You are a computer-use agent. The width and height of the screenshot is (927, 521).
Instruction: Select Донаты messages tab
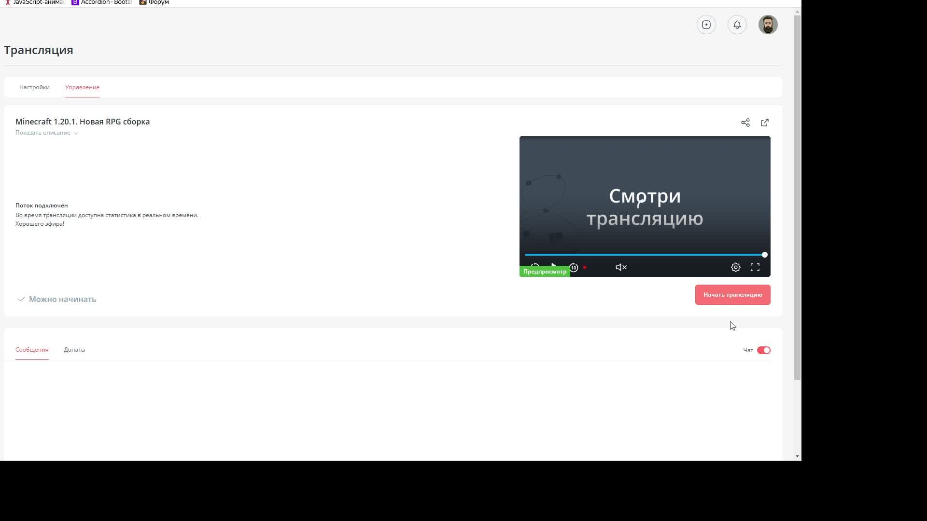[x=74, y=349]
